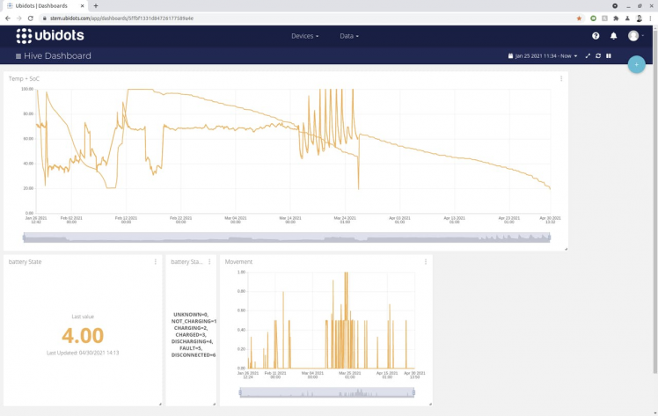Open the notifications bell

(x=614, y=36)
